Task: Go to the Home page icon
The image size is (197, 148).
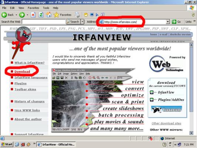Action: (49, 15)
